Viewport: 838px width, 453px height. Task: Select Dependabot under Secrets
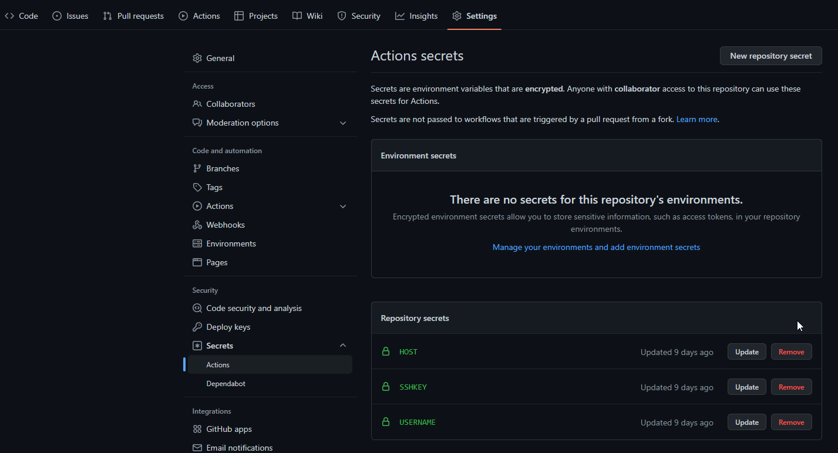(x=226, y=383)
